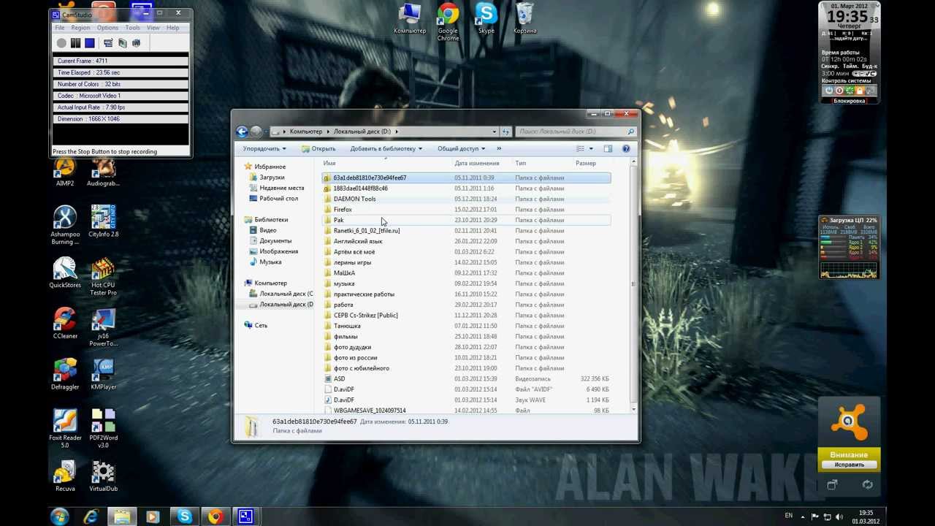Click the Windows Start button
935x526 pixels.
pyautogui.click(x=60, y=516)
